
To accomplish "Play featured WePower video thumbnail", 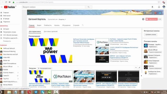I will pyautogui.click(x=50, y=50).
